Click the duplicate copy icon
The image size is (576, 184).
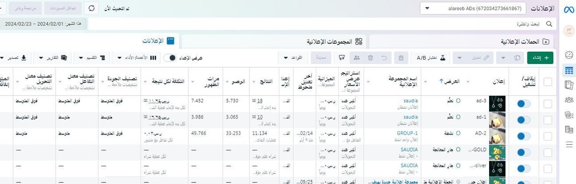click(x=517, y=58)
